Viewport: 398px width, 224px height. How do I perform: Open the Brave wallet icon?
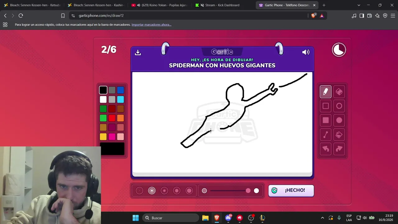(x=369, y=16)
